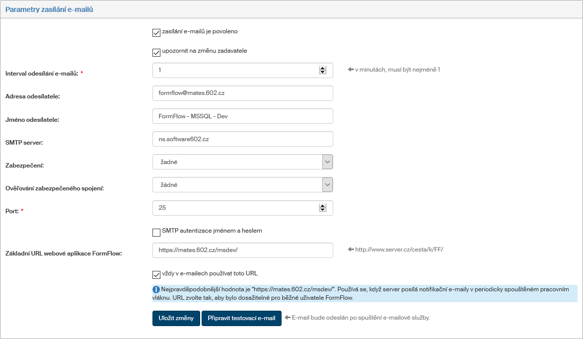Click the Adresa odesílatele input field
The height and width of the screenshot is (339, 583).
(242, 93)
